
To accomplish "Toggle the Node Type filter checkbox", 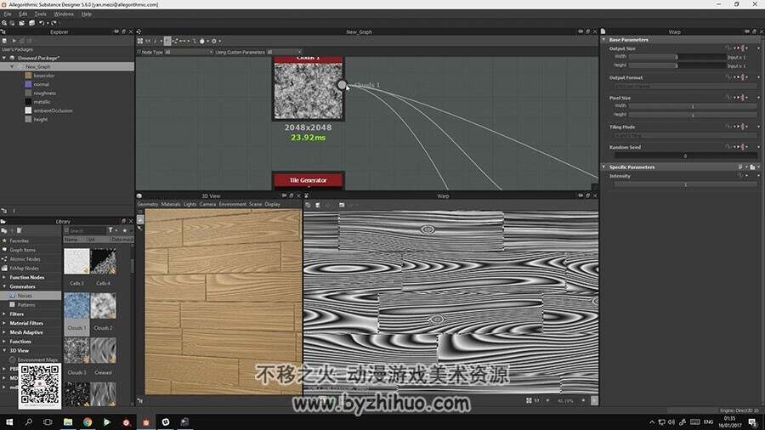I will (139, 52).
